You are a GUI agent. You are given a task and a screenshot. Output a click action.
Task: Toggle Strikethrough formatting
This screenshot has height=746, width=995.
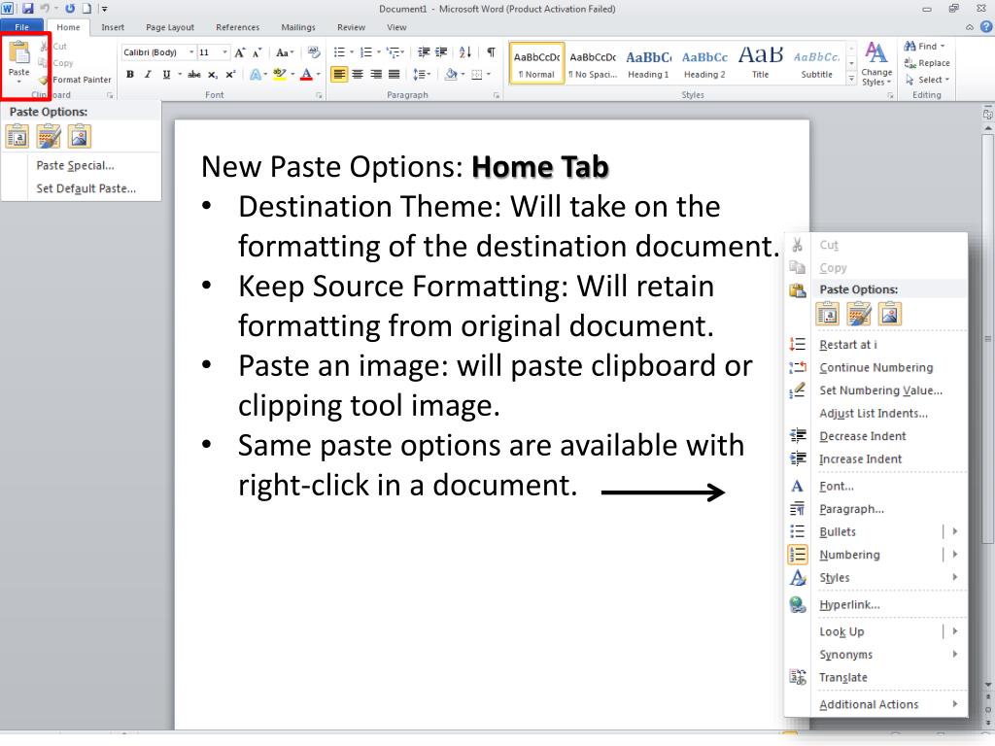194,74
